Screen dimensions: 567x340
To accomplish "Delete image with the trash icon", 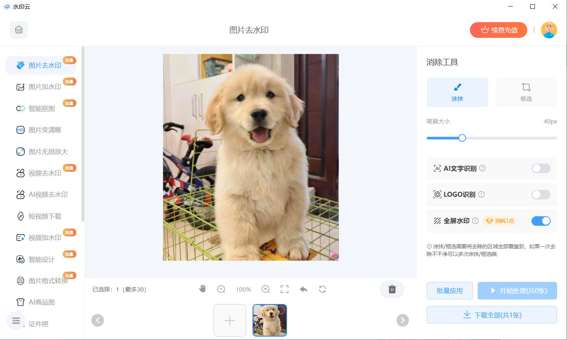I will (392, 289).
